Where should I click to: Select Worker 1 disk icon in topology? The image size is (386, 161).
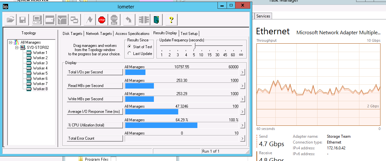tap(29, 53)
